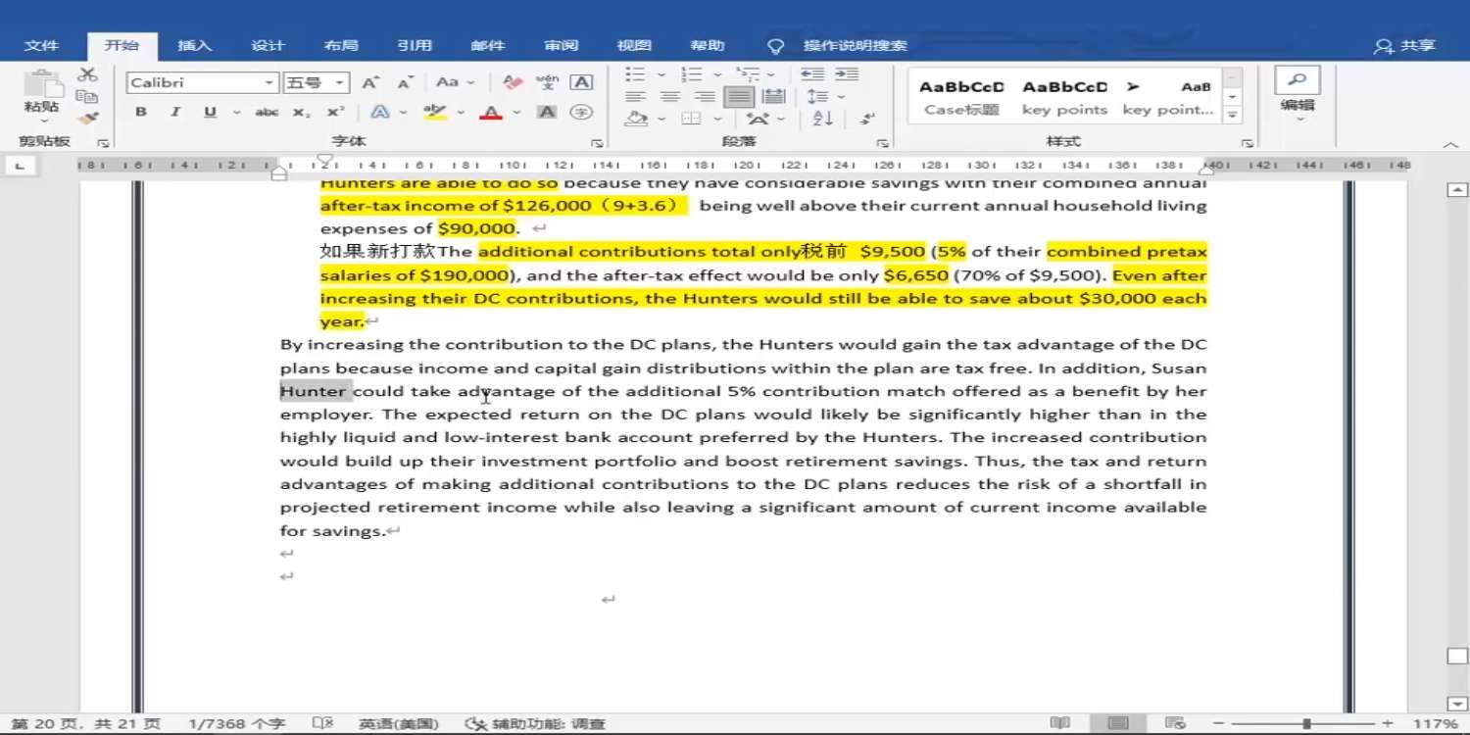The height and width of the screenshot is (735, 1470).
Task: Show or hide paragraph marks
Action: [x=868, y=119]
